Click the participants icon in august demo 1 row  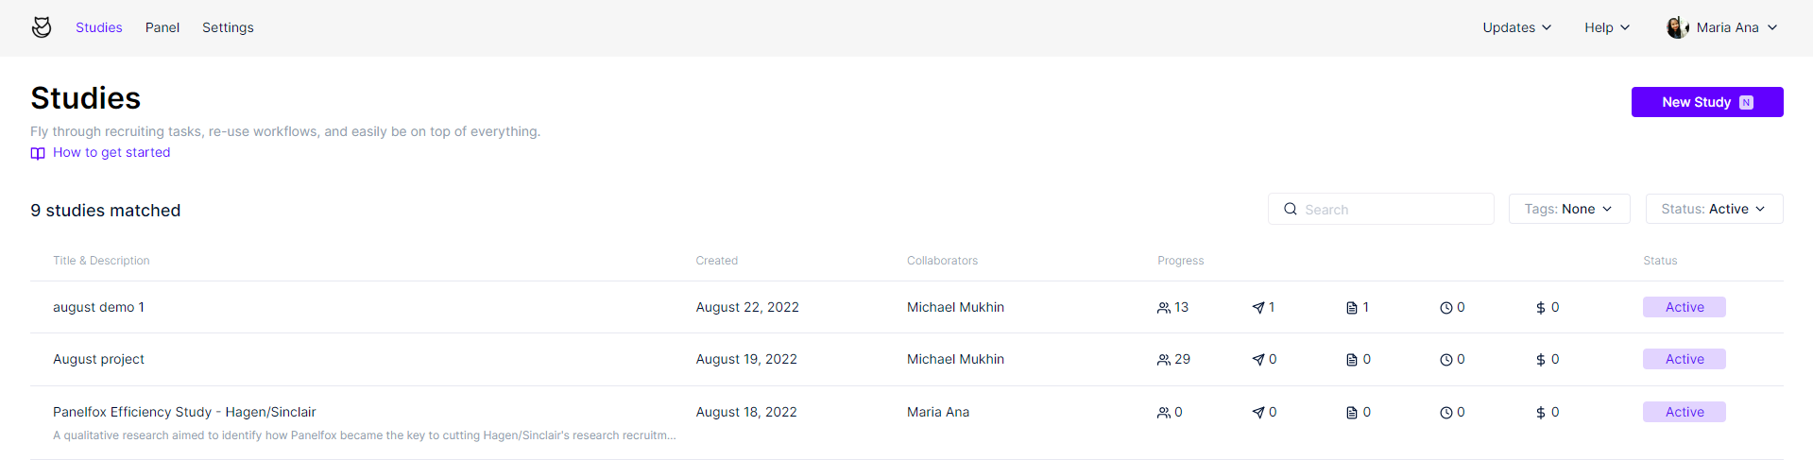[x=1164, y=308]
